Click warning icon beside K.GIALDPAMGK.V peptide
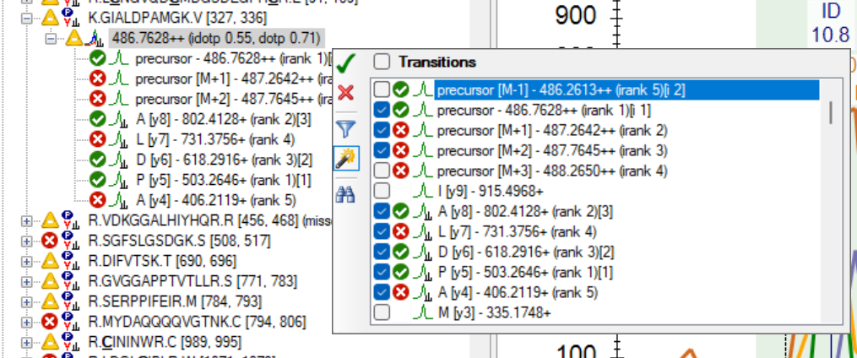The image size is (857, 358). [52, 17]
